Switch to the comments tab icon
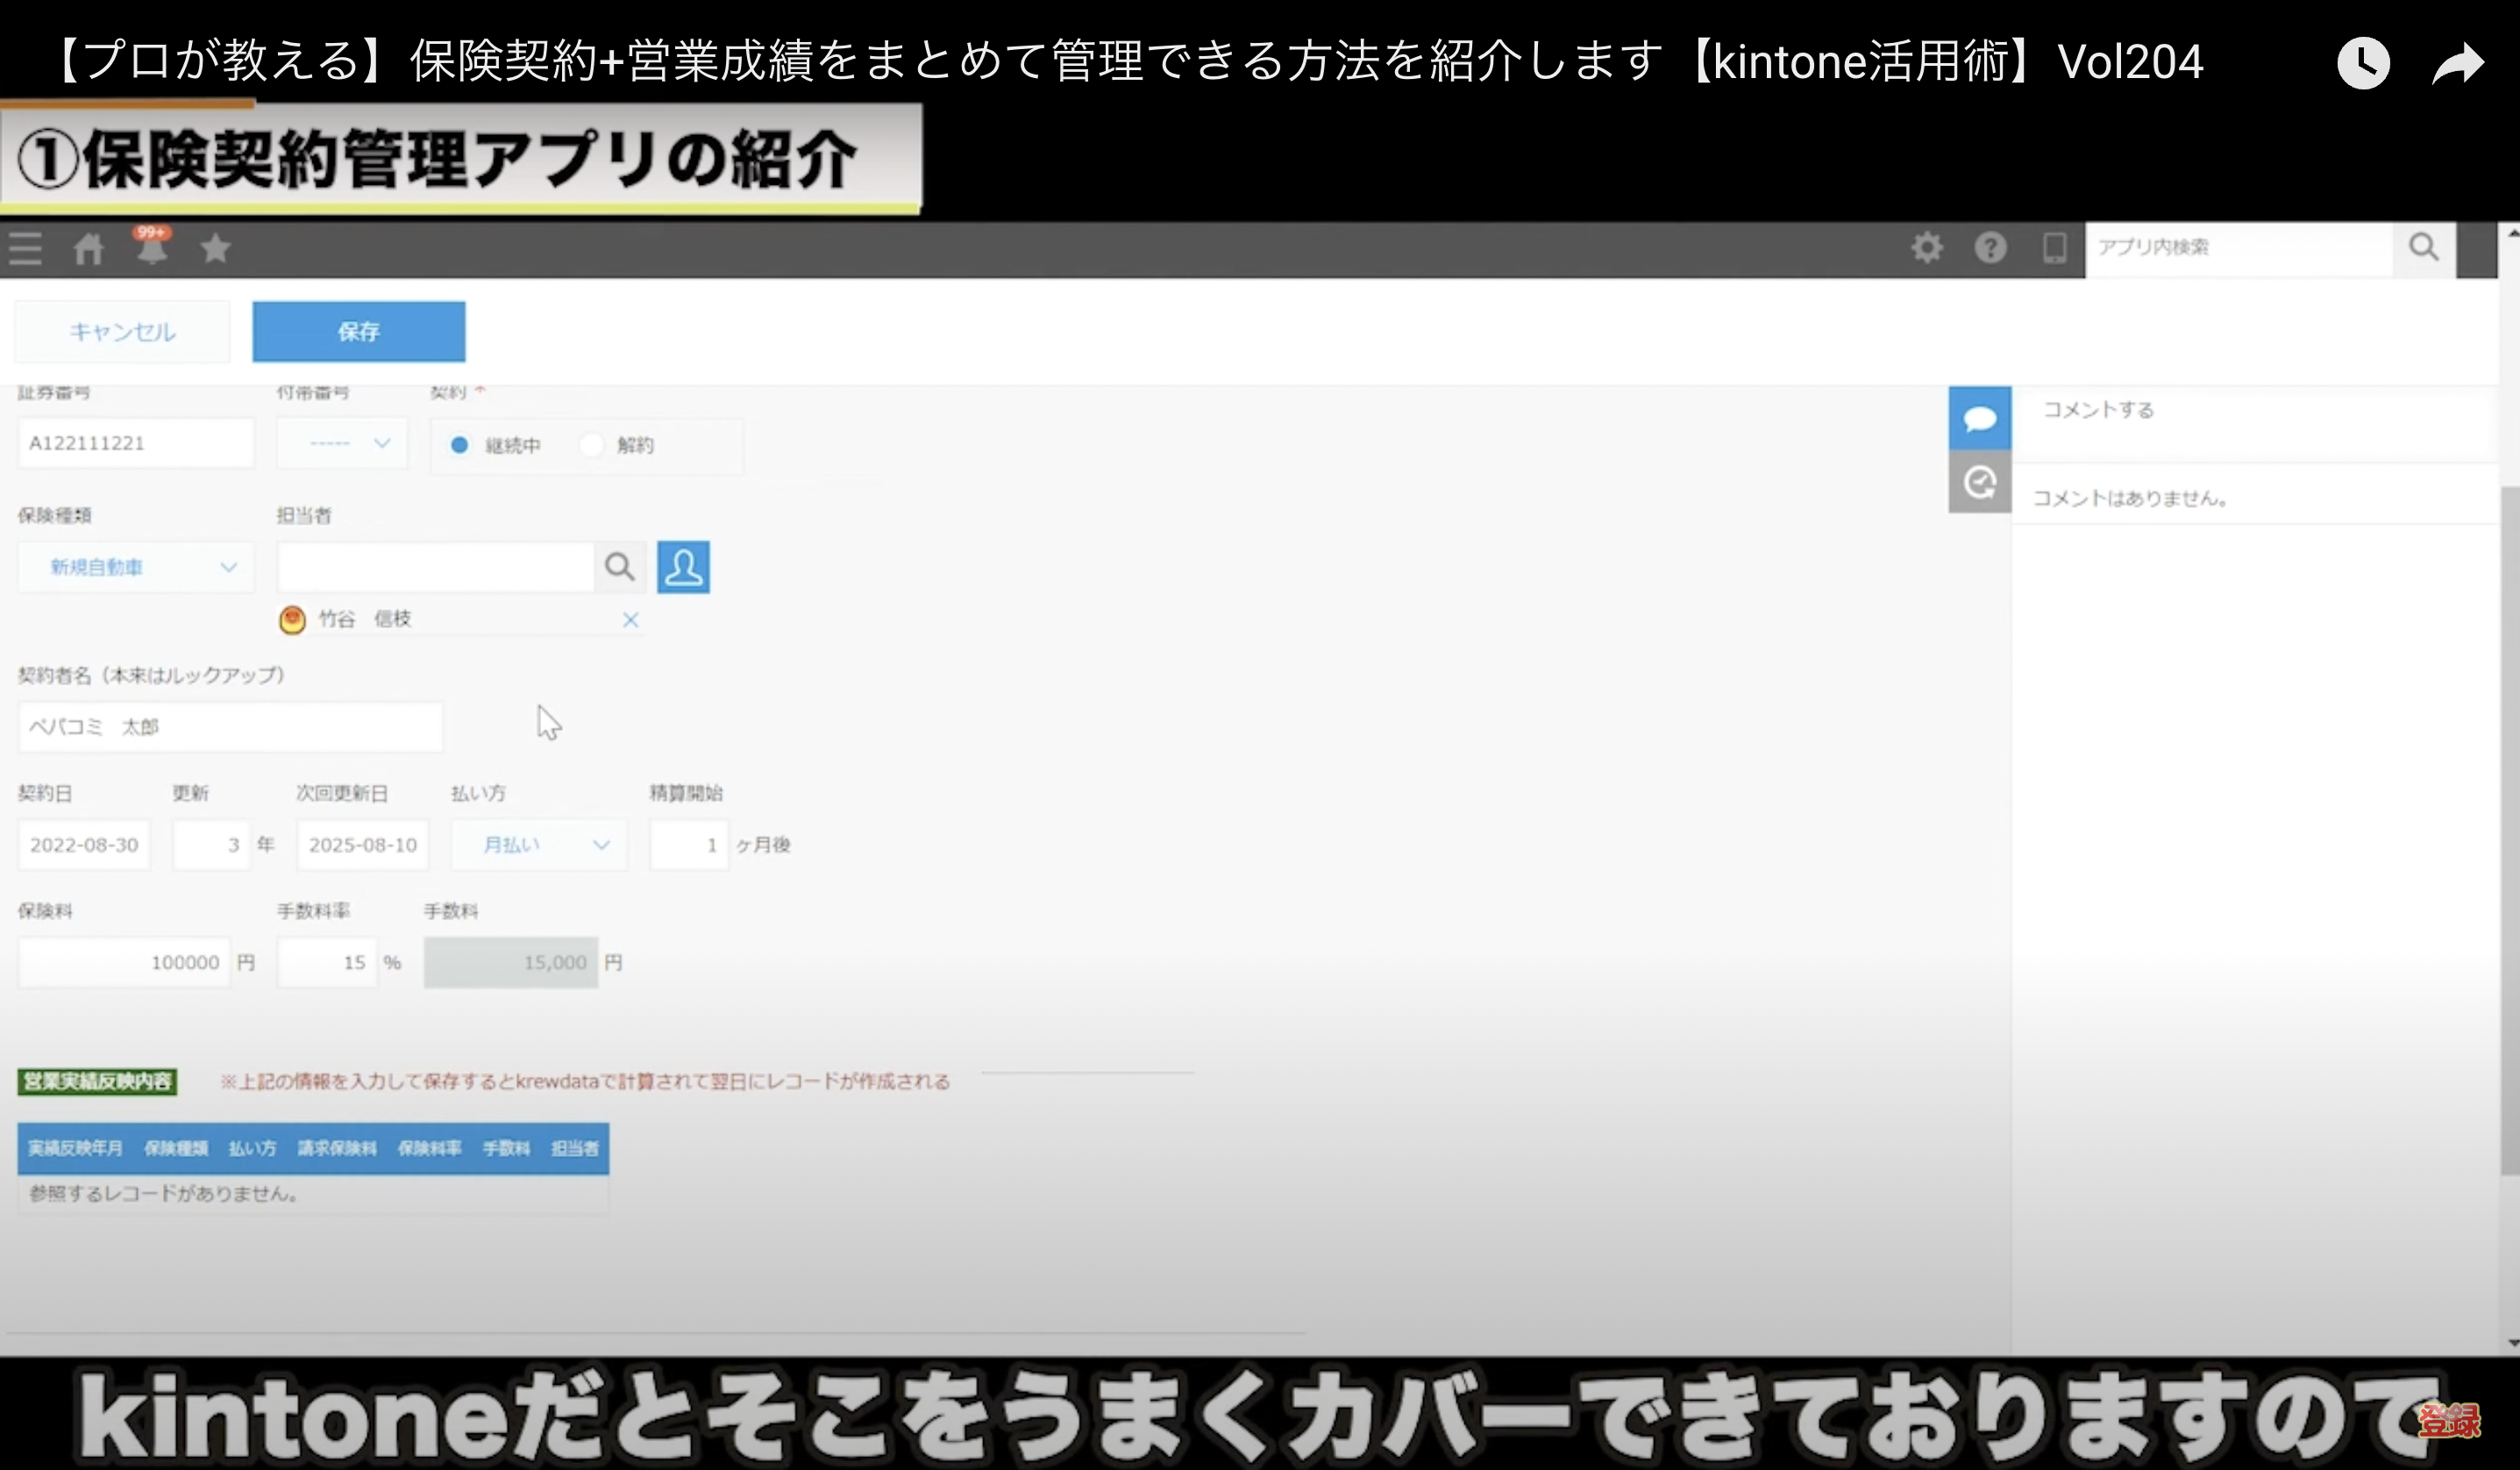Viewport: 2520px width, 1470px height. [1979, 418]
